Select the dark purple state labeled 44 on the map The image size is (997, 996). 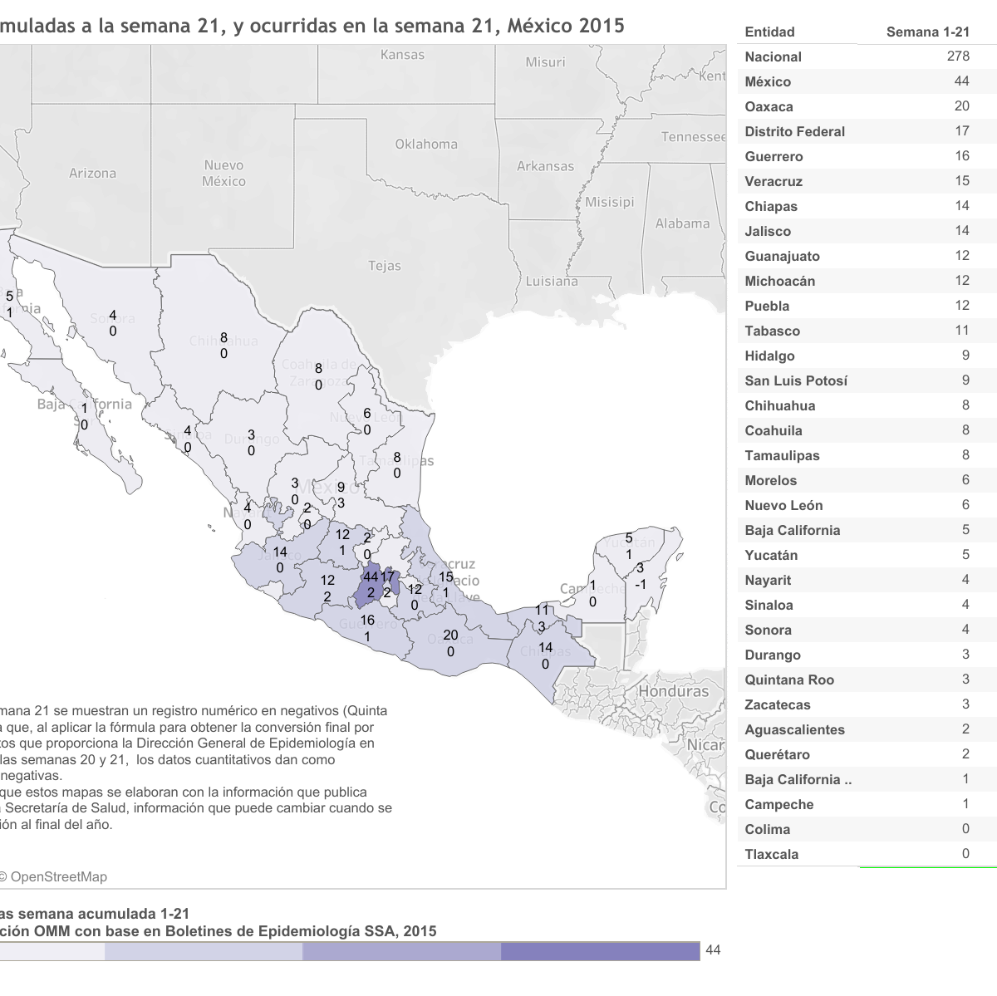pyautogui.click(x=371, y=585)
